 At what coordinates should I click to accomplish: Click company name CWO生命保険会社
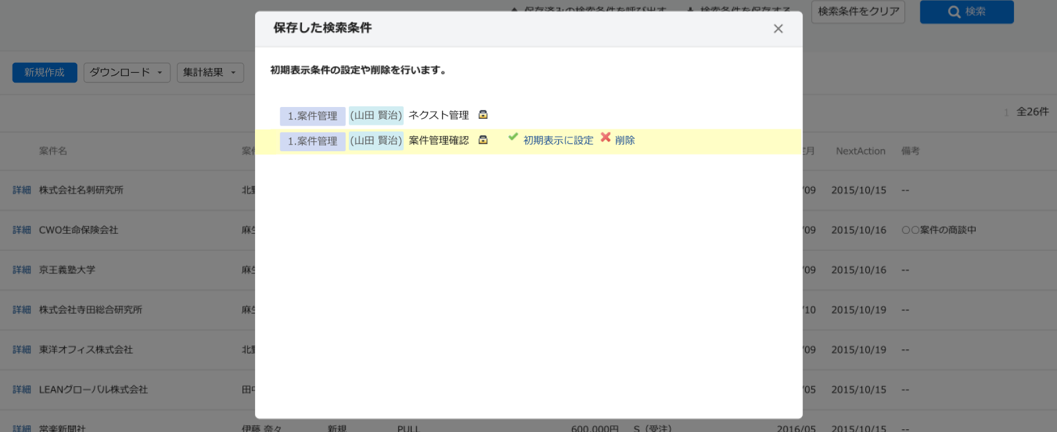pos(79,231)
